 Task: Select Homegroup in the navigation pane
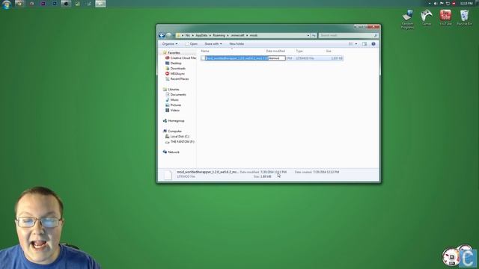pos(174,121)
